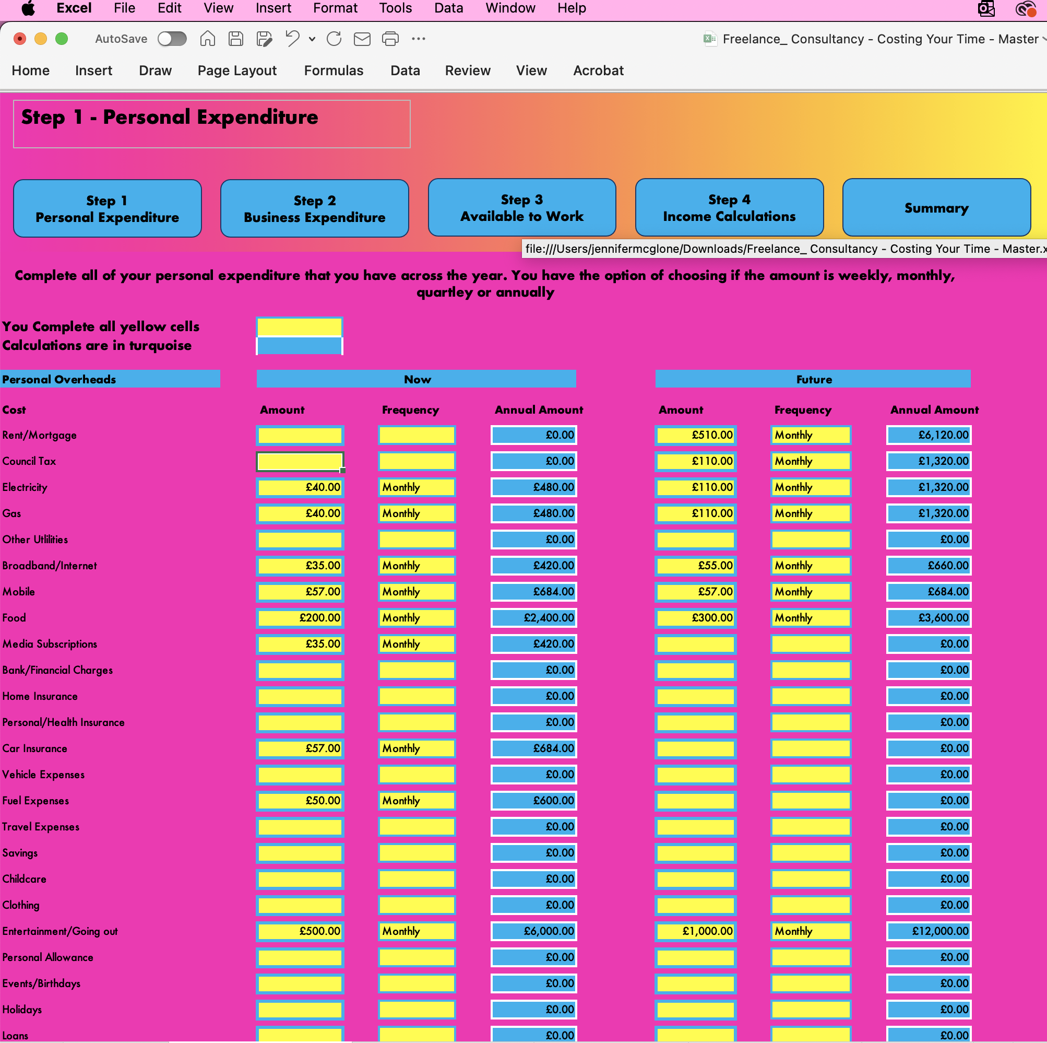Click the email envelope icon in toolbar
Viewport: 1047px width, 1043px height.
(362, 39)
